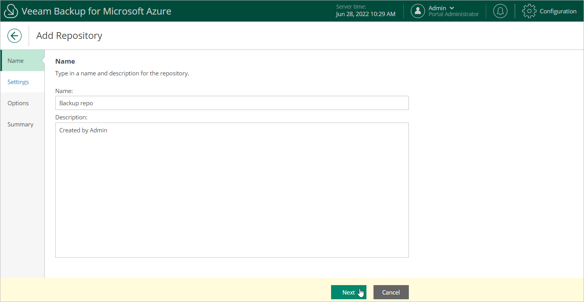584x302 pixels.
Task: Click into the repository Name field
Action: [232, 103]
